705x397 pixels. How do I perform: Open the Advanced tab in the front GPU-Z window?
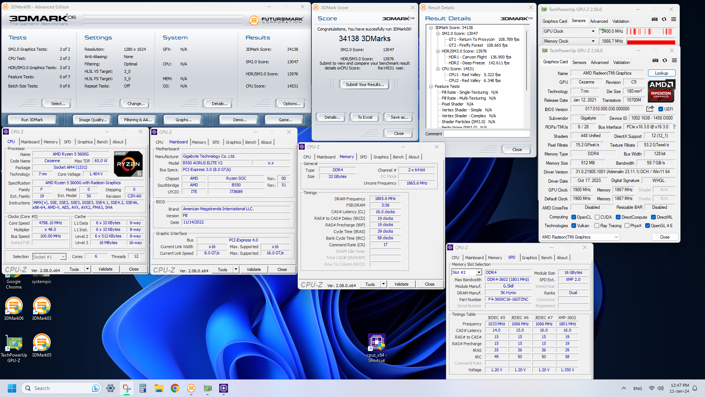tap(600, 62)
